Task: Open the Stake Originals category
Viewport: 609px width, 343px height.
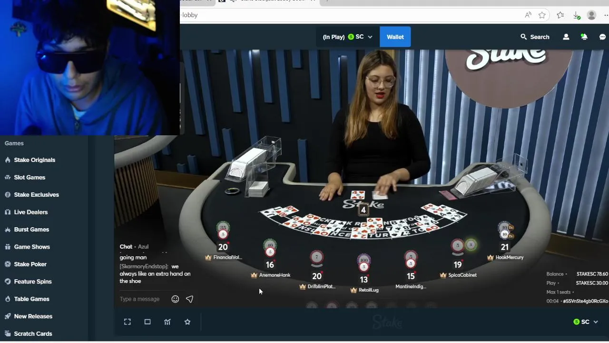Action: pyautogui.click(x=35, y=160)
